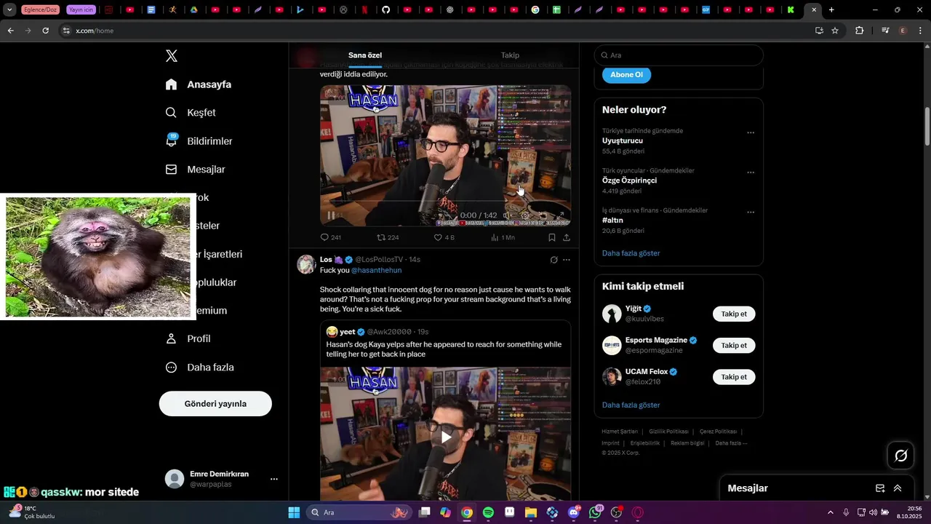Open video settings gear in the player
Viewport: 931px width, 524px height.
coord(525,215)
